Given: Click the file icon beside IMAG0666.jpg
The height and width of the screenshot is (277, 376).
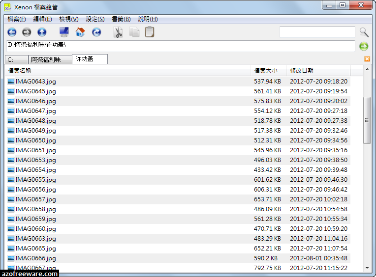Looking at the screenshot, I should [x=11, y=258].
